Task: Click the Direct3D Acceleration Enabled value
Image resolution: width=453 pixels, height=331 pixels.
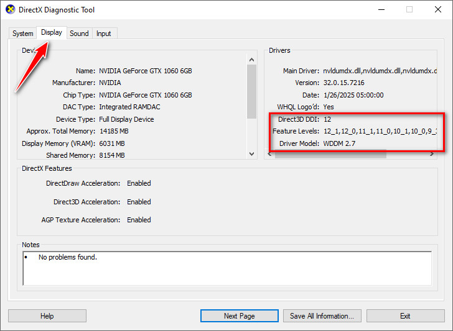Action: (x=139, y=202)
